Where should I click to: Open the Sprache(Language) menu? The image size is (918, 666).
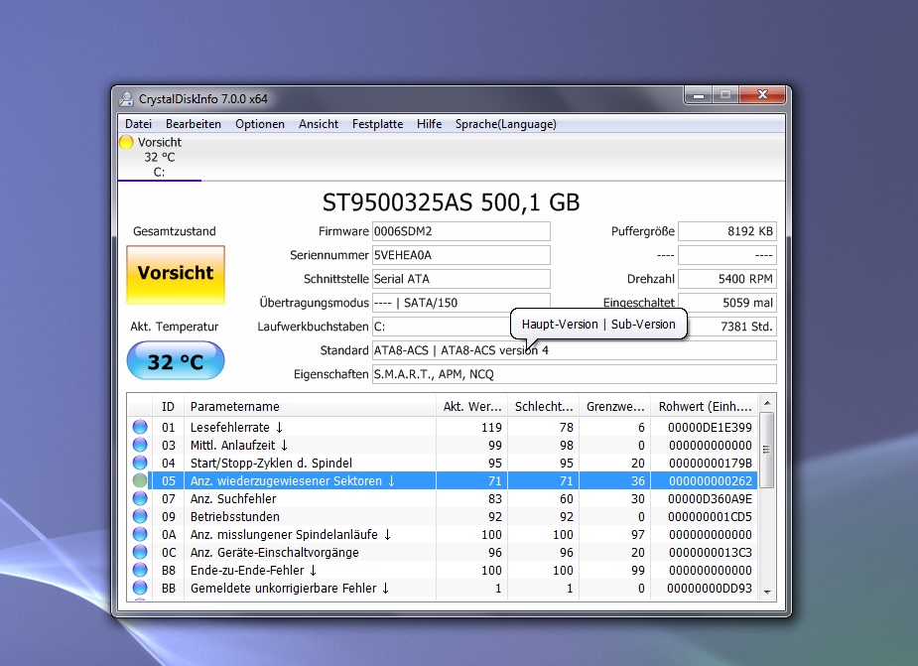[506, 124]
